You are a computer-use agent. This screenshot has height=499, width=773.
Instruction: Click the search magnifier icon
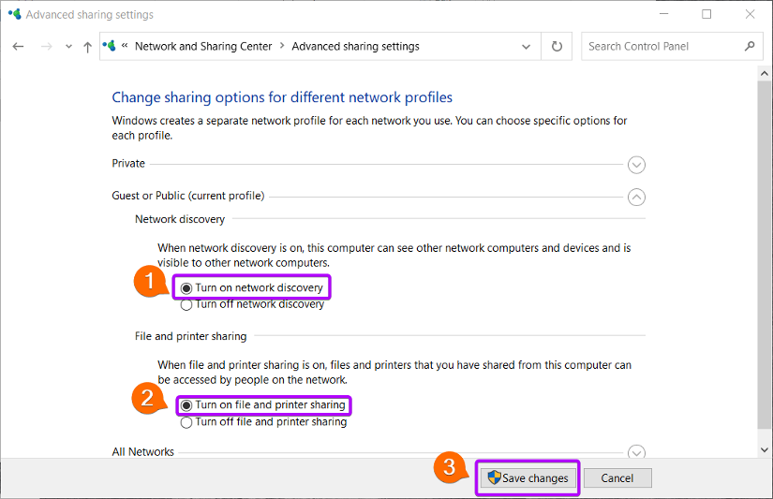750,46
